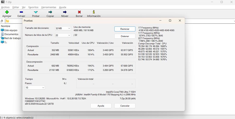Viewport: 235px width, 119px height.
Task: Click the Valoración total group label
Action: [86, 79]
